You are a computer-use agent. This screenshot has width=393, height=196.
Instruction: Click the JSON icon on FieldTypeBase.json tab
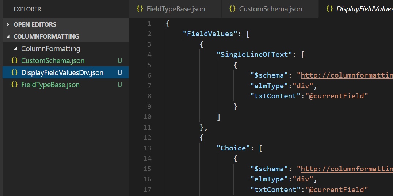[140, 9]
